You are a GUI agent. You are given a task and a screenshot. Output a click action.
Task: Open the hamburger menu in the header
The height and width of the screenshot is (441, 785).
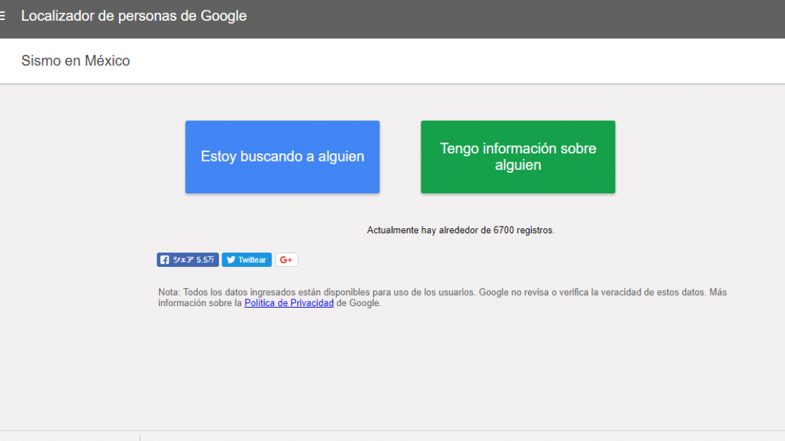(x=3, y=16)
